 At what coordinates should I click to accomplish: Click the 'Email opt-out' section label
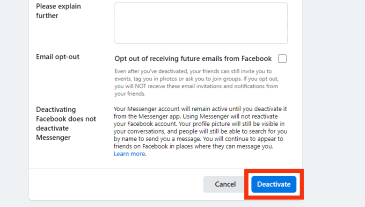(58, 57)
